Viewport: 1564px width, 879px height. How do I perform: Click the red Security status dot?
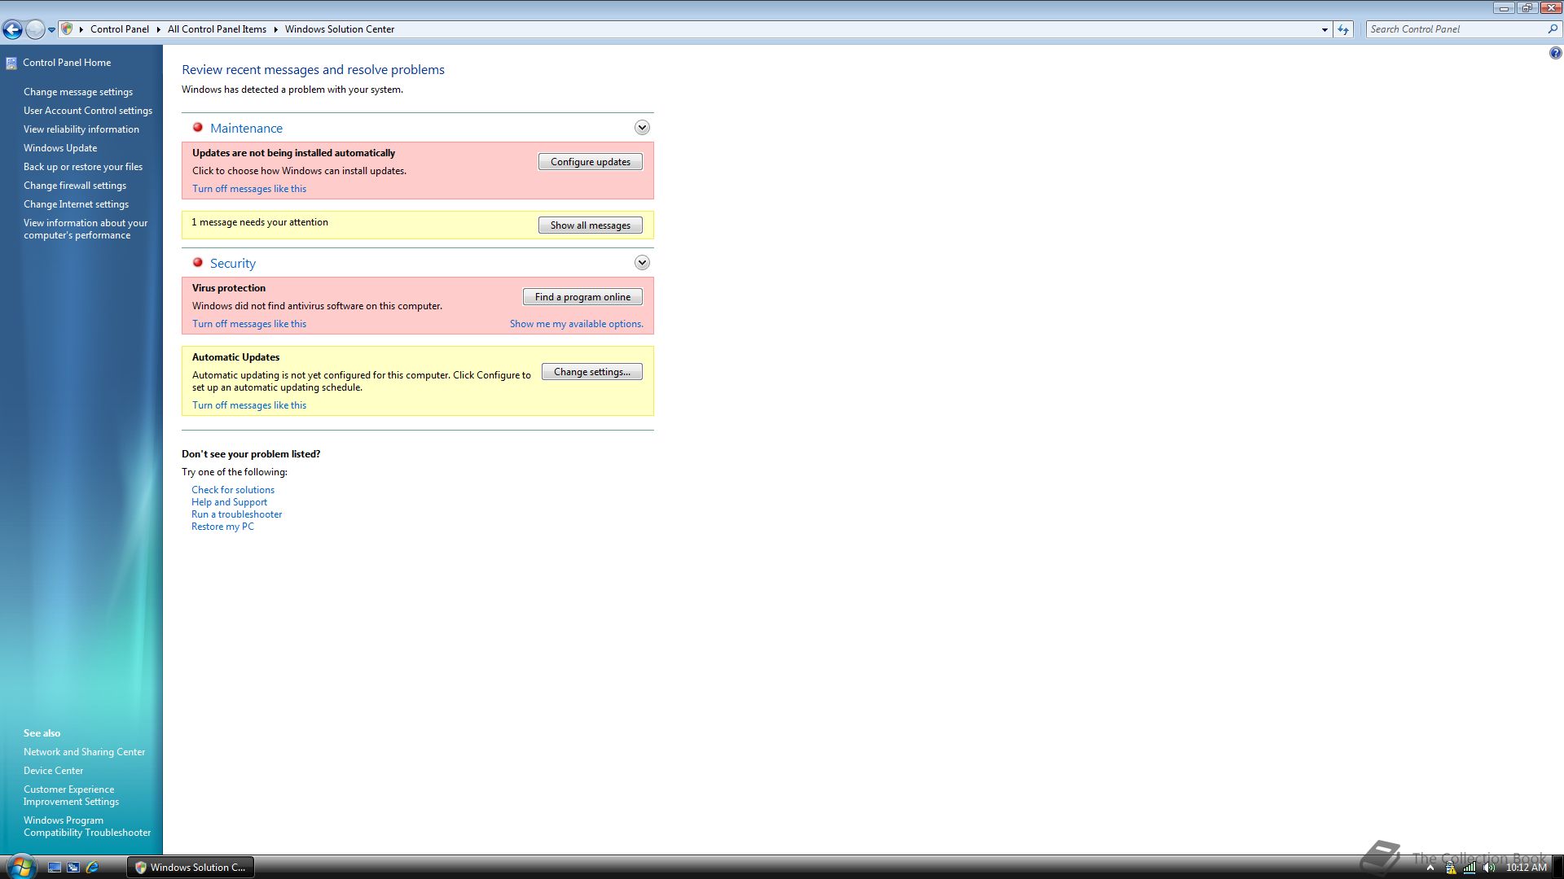197,263
